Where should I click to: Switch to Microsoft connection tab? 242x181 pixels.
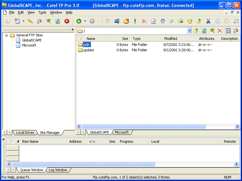pos(122,132)
